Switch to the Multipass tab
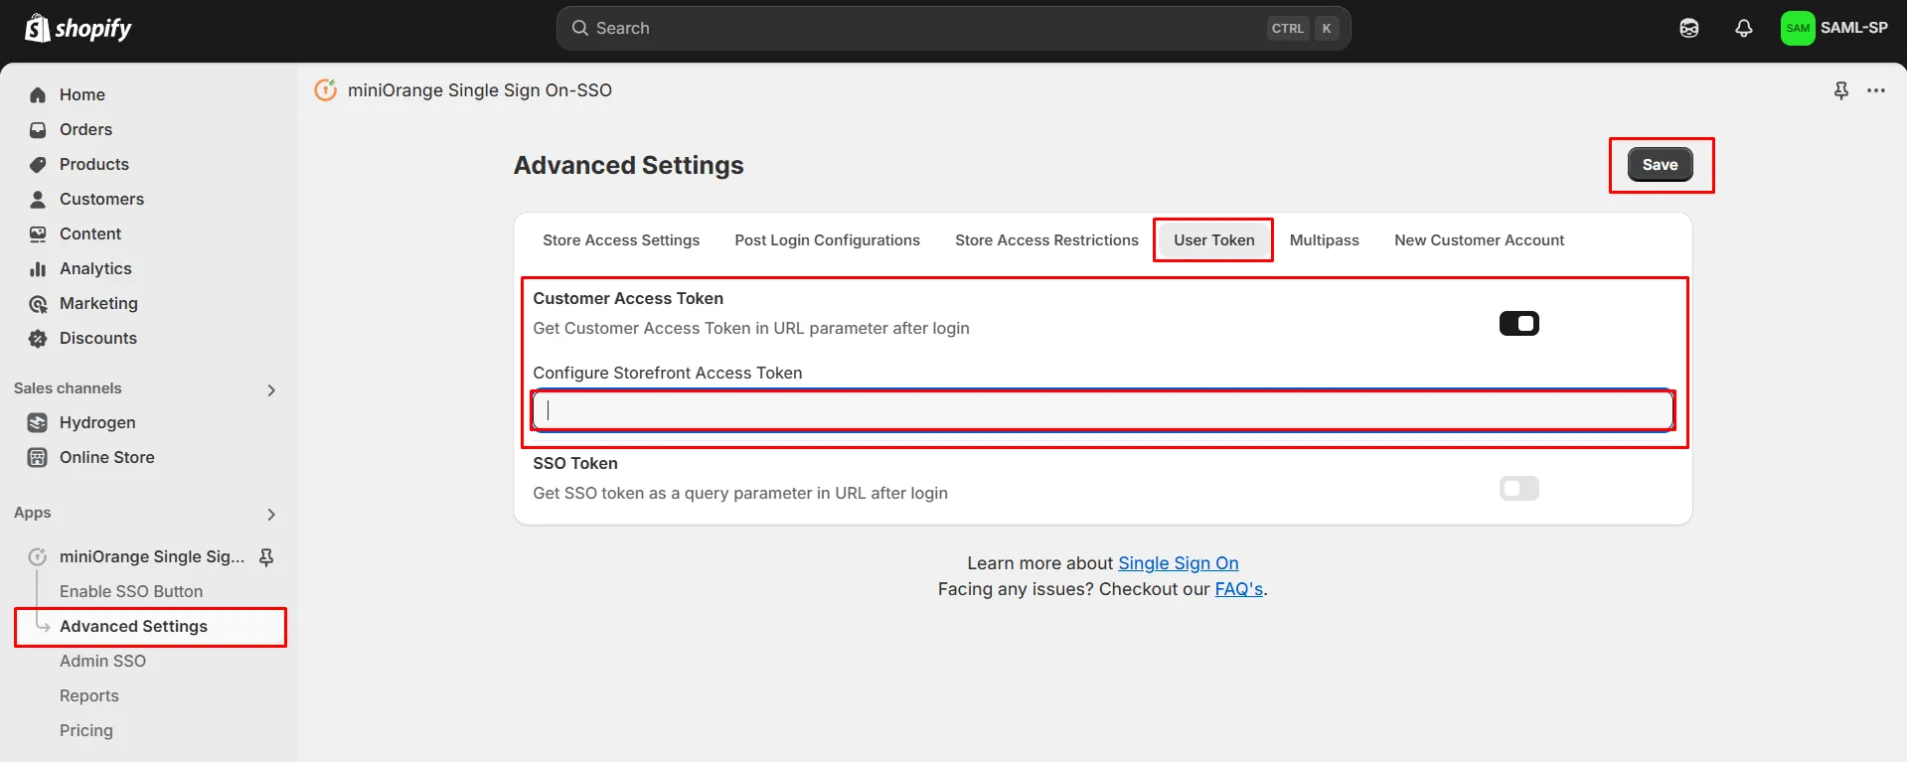1907x762 pixels. 1324,240
